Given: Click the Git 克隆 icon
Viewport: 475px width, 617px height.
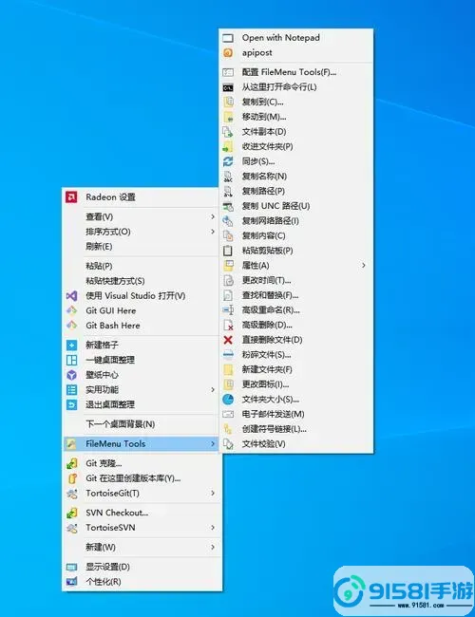Looking at the screenshot, I should pos(71,463).
